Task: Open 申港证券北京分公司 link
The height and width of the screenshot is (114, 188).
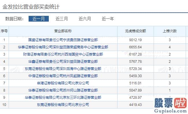Action: click(63, 83)
